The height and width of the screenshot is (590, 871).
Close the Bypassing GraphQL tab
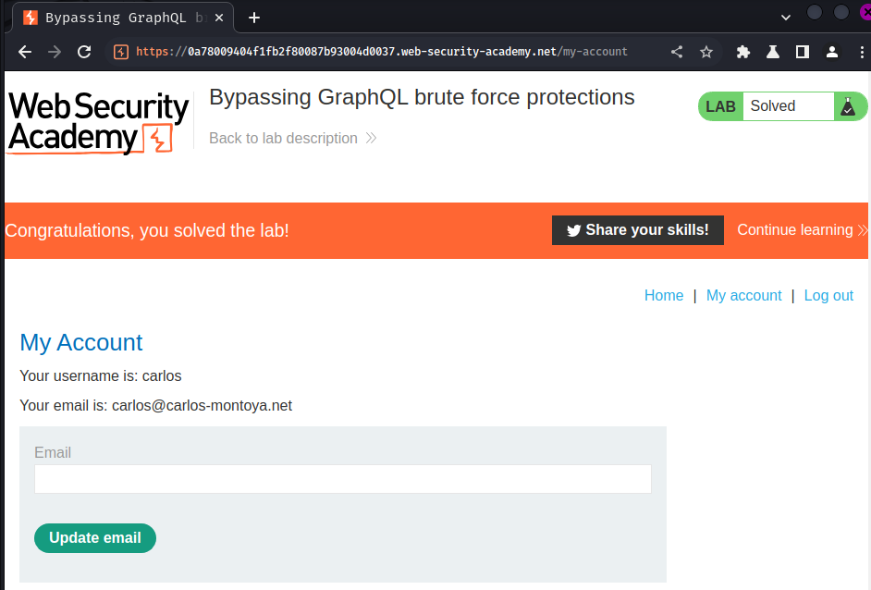[x=219, y=18]
